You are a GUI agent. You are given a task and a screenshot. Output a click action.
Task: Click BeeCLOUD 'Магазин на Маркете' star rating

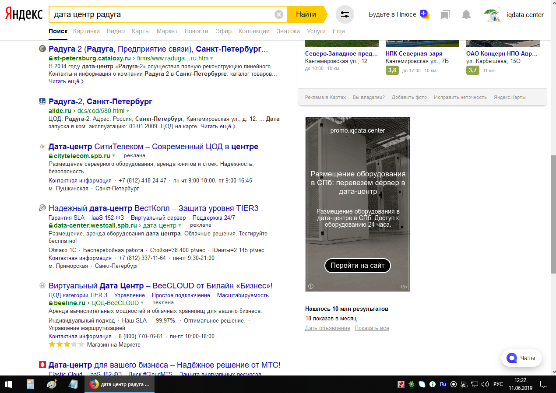[x=67, y=345]
